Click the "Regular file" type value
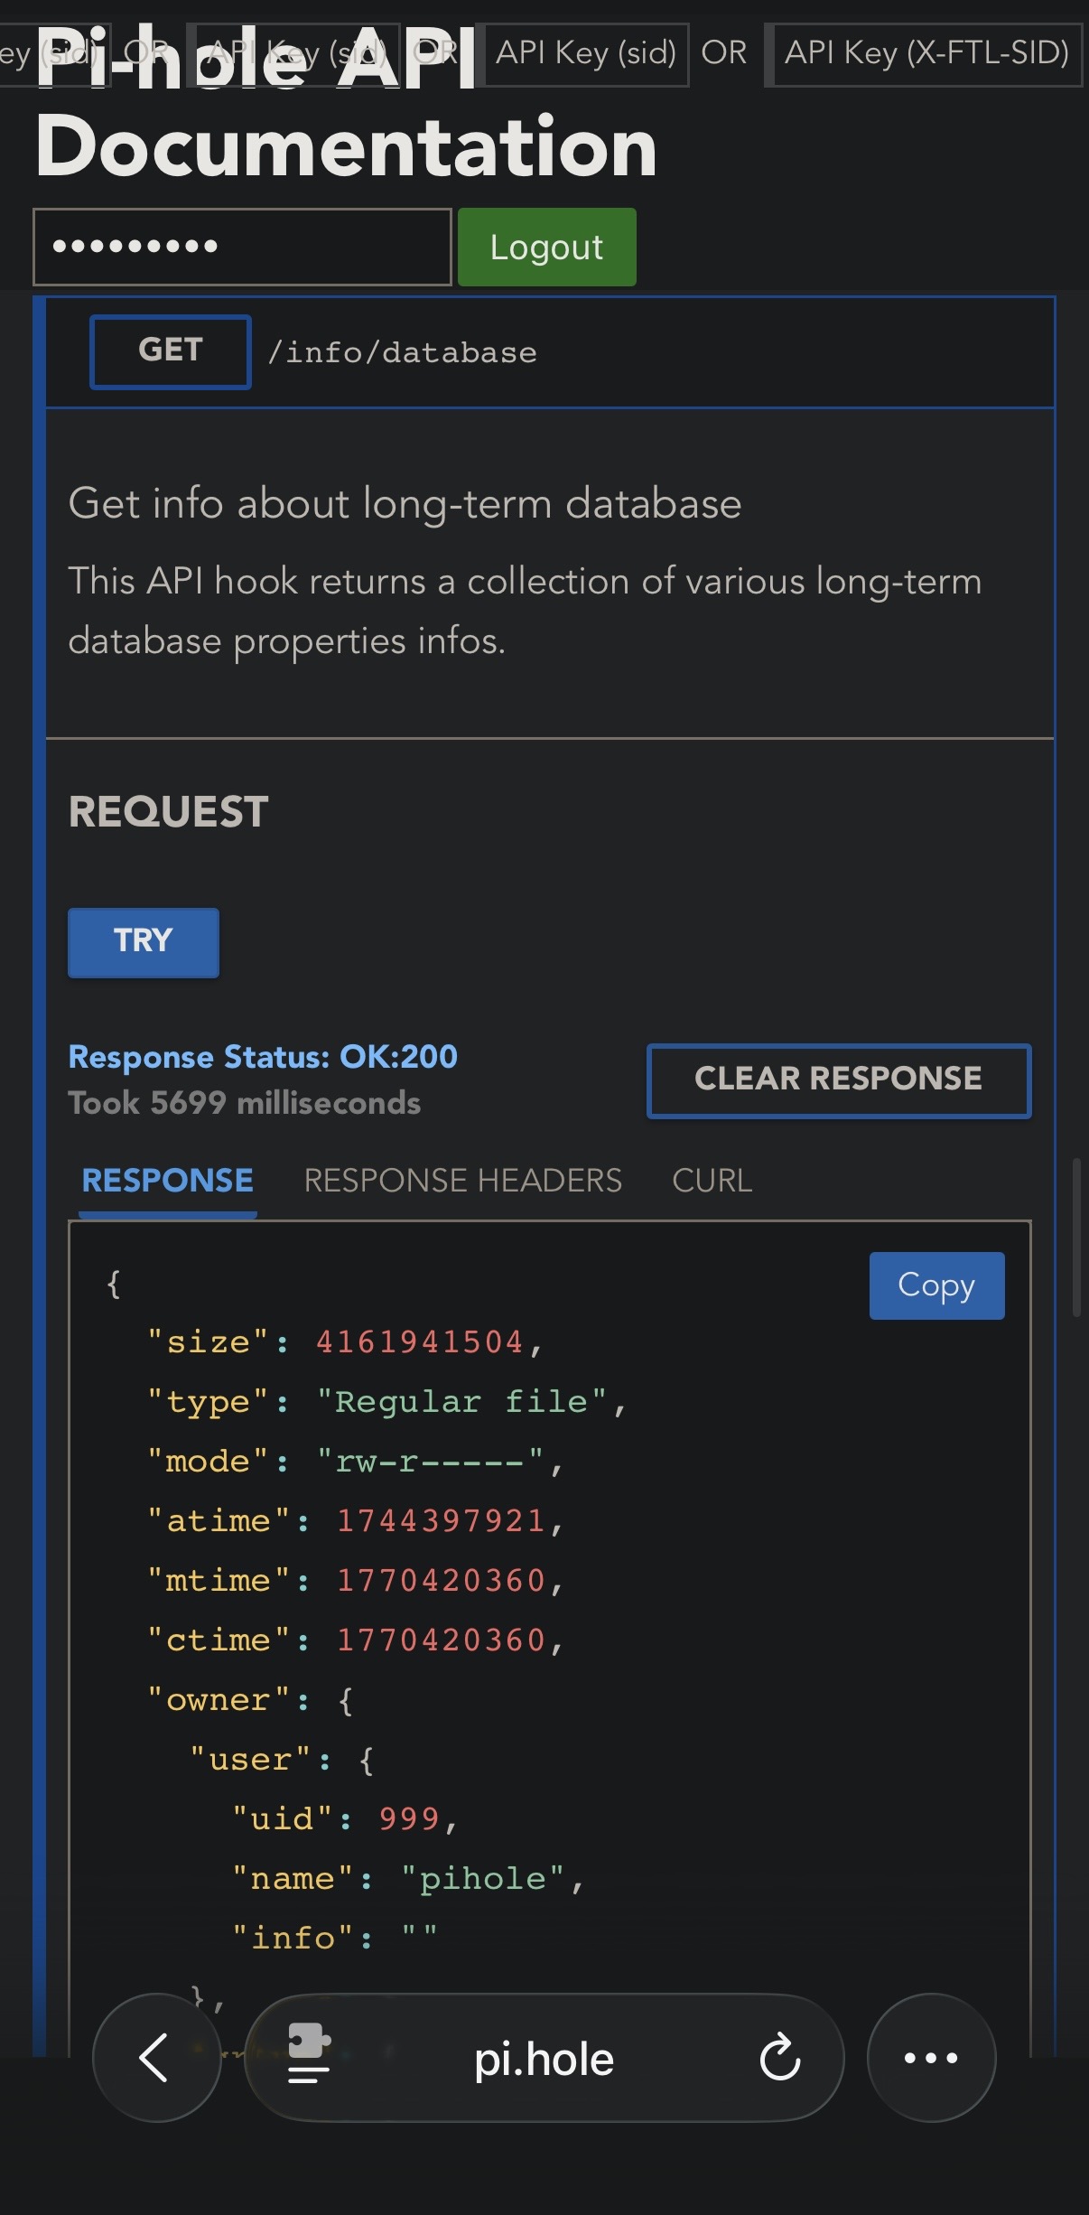 coord(461,1402)
